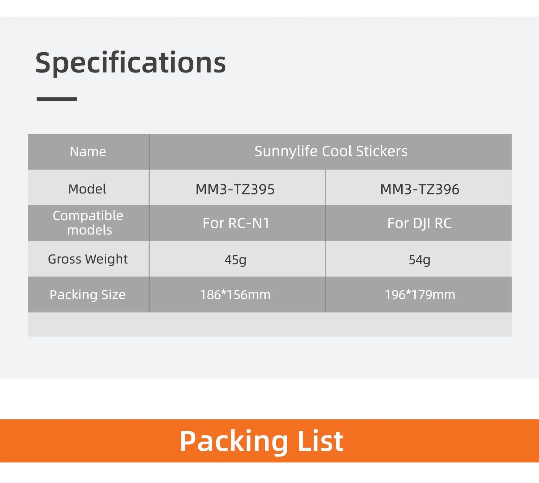
Task: Click the divider between the two model columns
Action: coord(325,241)
